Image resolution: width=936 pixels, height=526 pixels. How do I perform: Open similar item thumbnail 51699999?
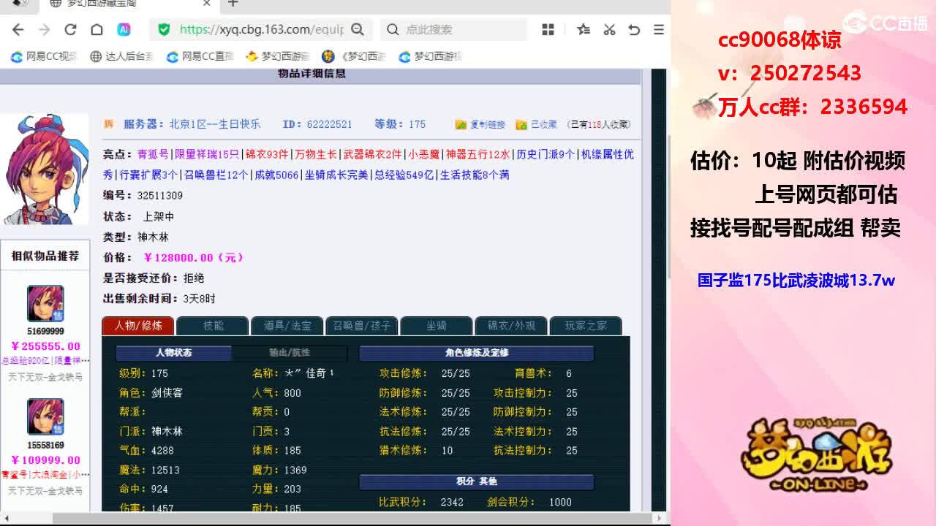point(45,303)
